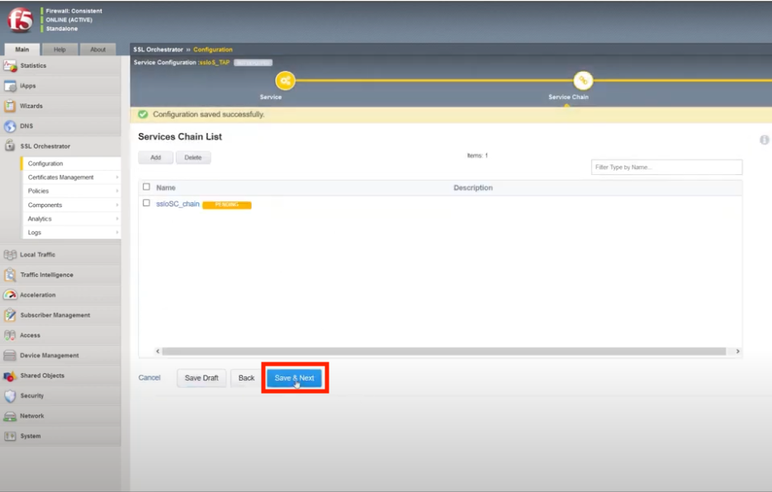The image size is (772, 492).
Task: Expand the Certificates Management submenu arrow
Action: pos(117,177)
